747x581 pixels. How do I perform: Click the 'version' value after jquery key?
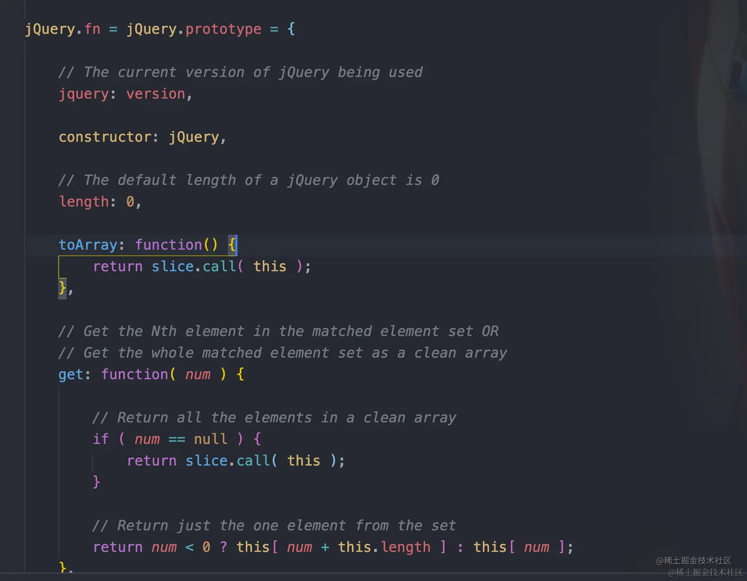coord(156,94)
